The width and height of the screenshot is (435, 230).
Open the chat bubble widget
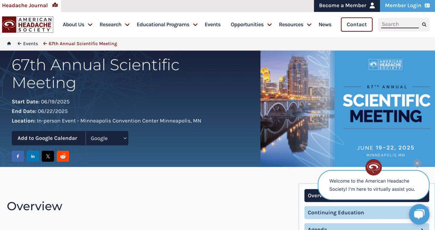click(x=419, y=214)
